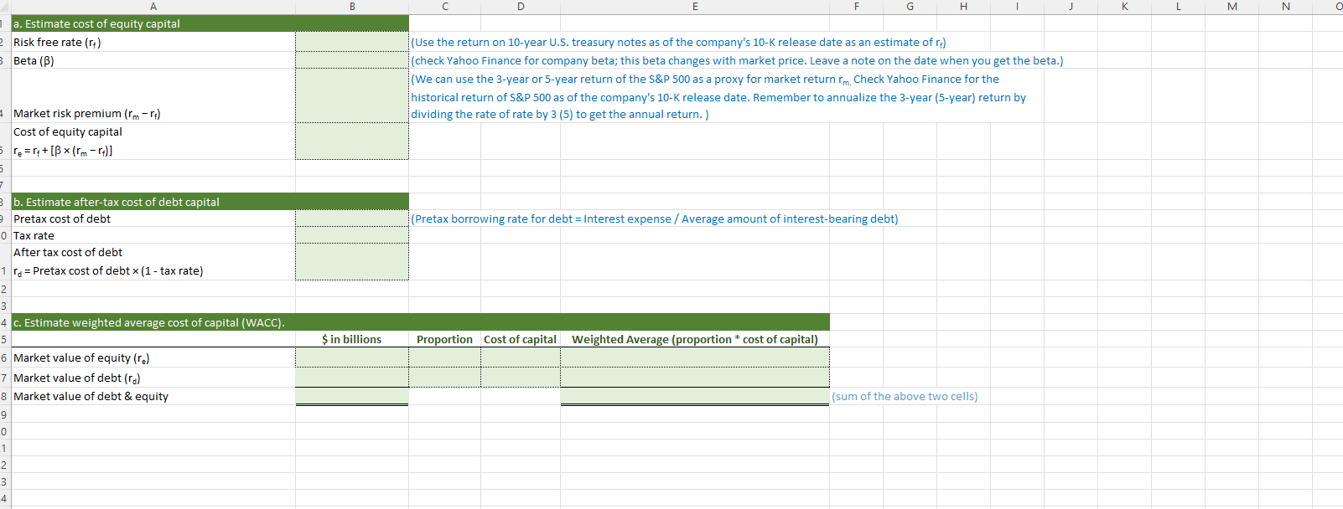Select the green input cell for Risk free rate
The width and height of the screenshot is (1343, 509).
[352, 42]
